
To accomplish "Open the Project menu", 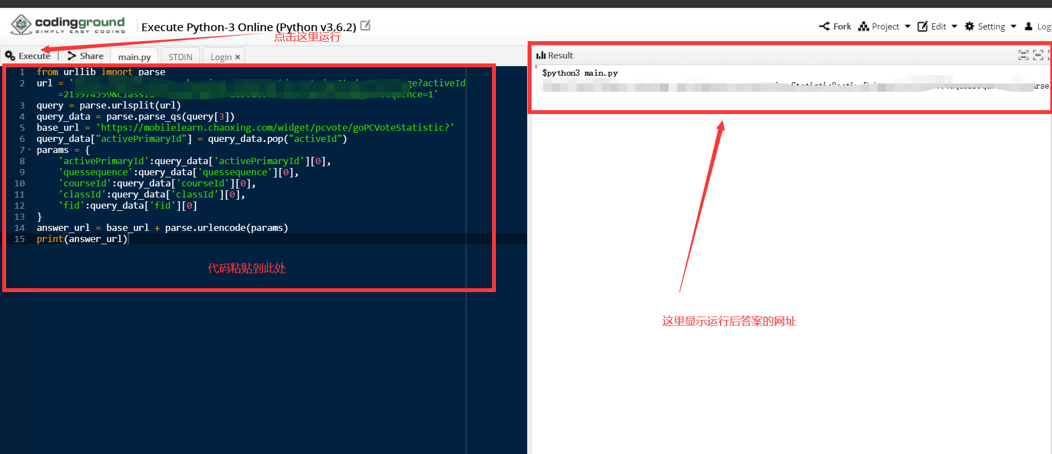I will pyautogui.click(x=885, y=26).
